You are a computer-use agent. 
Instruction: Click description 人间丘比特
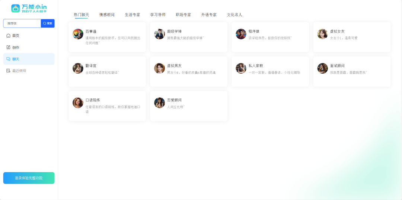click(x=176, y=107)
